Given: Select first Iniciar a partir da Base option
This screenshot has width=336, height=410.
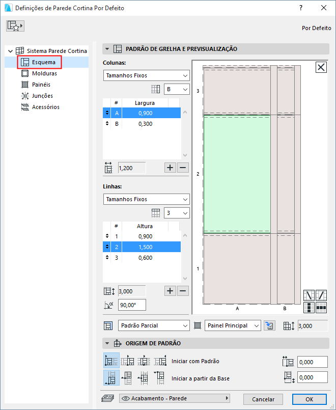Looking at the screenshot, I should pos(111,378).
